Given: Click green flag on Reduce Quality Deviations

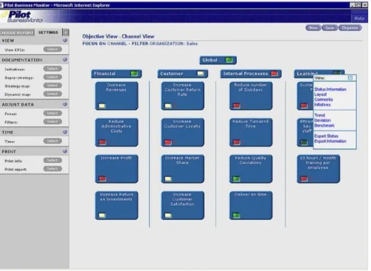Looking at the screenshot, I should [x=236, y=178].
